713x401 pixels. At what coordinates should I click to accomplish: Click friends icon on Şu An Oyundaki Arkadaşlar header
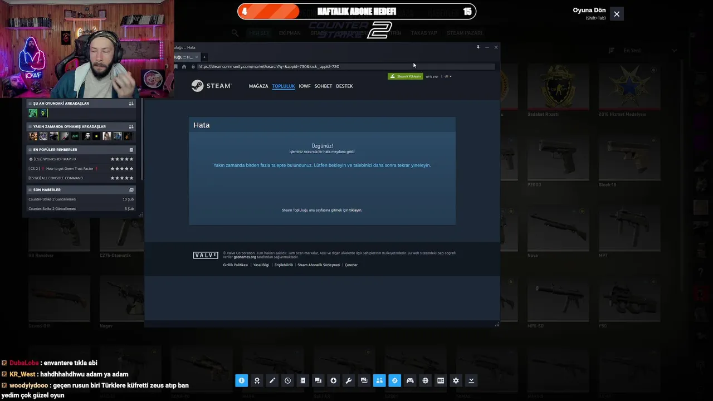(131, 104)
